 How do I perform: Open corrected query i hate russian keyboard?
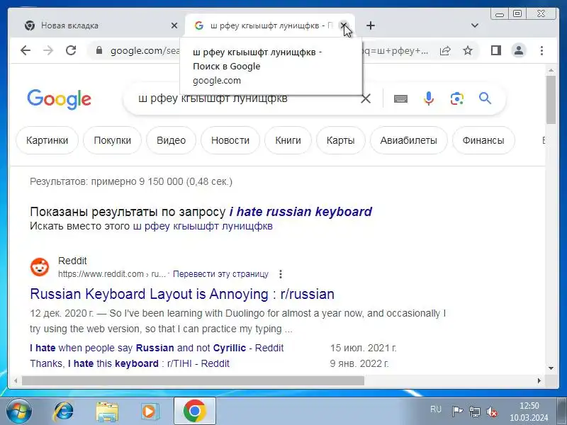(x=301, y=212)
